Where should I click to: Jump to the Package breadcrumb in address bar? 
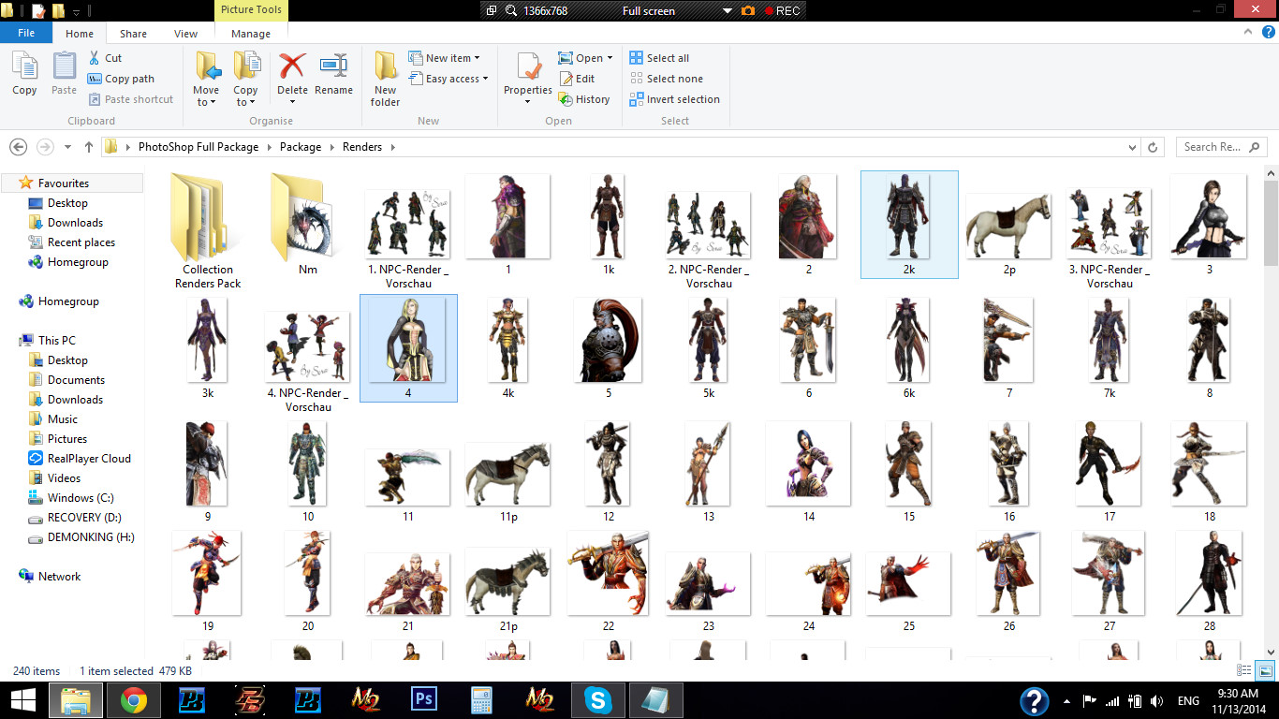tap(301, 147)
